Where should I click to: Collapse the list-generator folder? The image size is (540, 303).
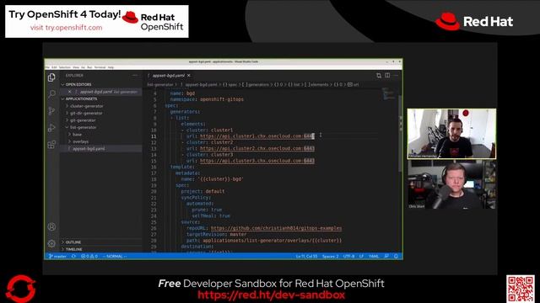pyautogui.click(x=101, y=127)
